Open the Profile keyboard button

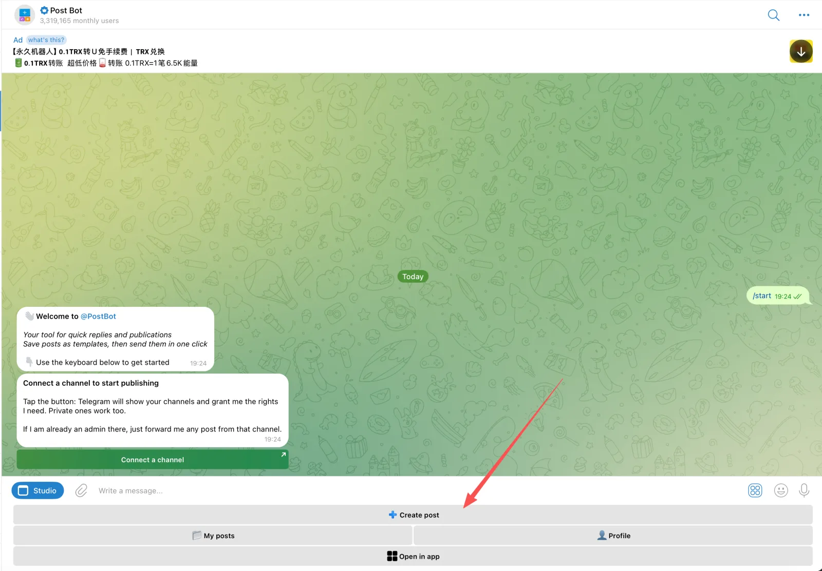coord(613,536)
